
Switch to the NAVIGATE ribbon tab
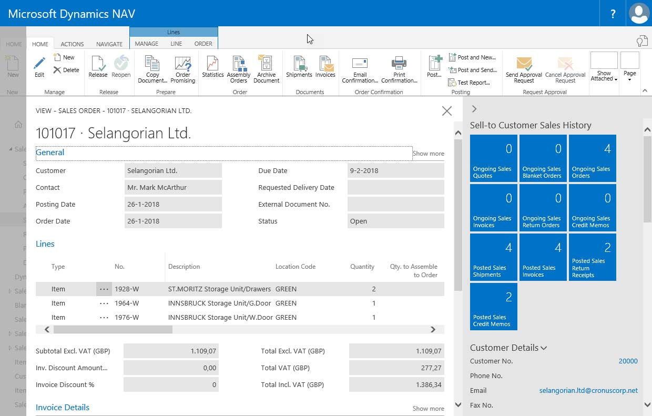tap(109, 44)
